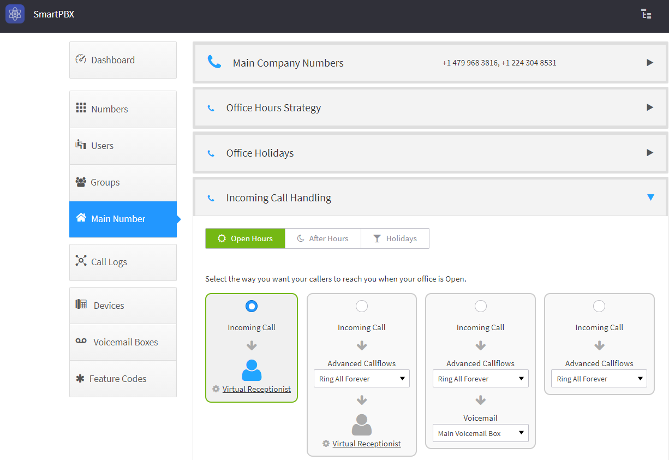Open the Call Logs menu item
The image size is (669, 460).
coord(123,262)
